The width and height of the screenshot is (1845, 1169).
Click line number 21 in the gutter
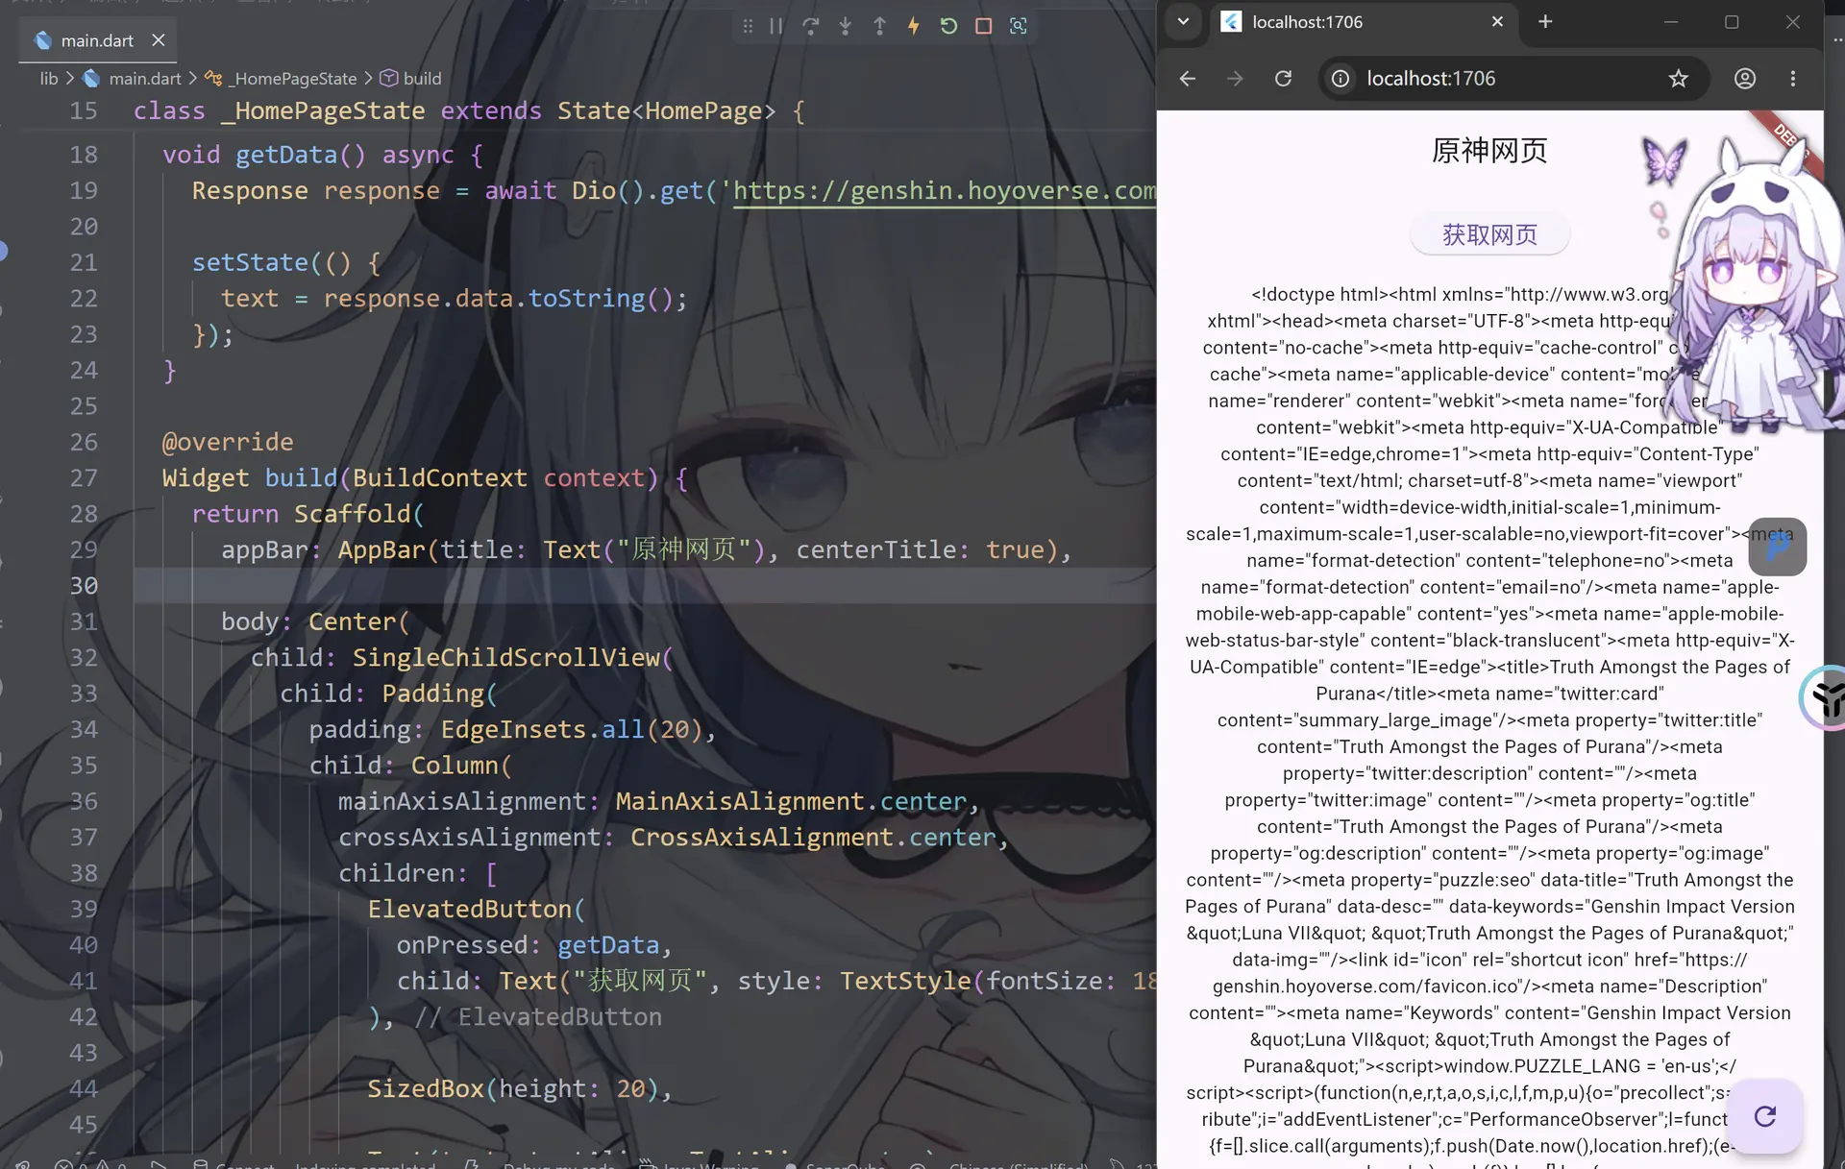(x=84, y=262)
